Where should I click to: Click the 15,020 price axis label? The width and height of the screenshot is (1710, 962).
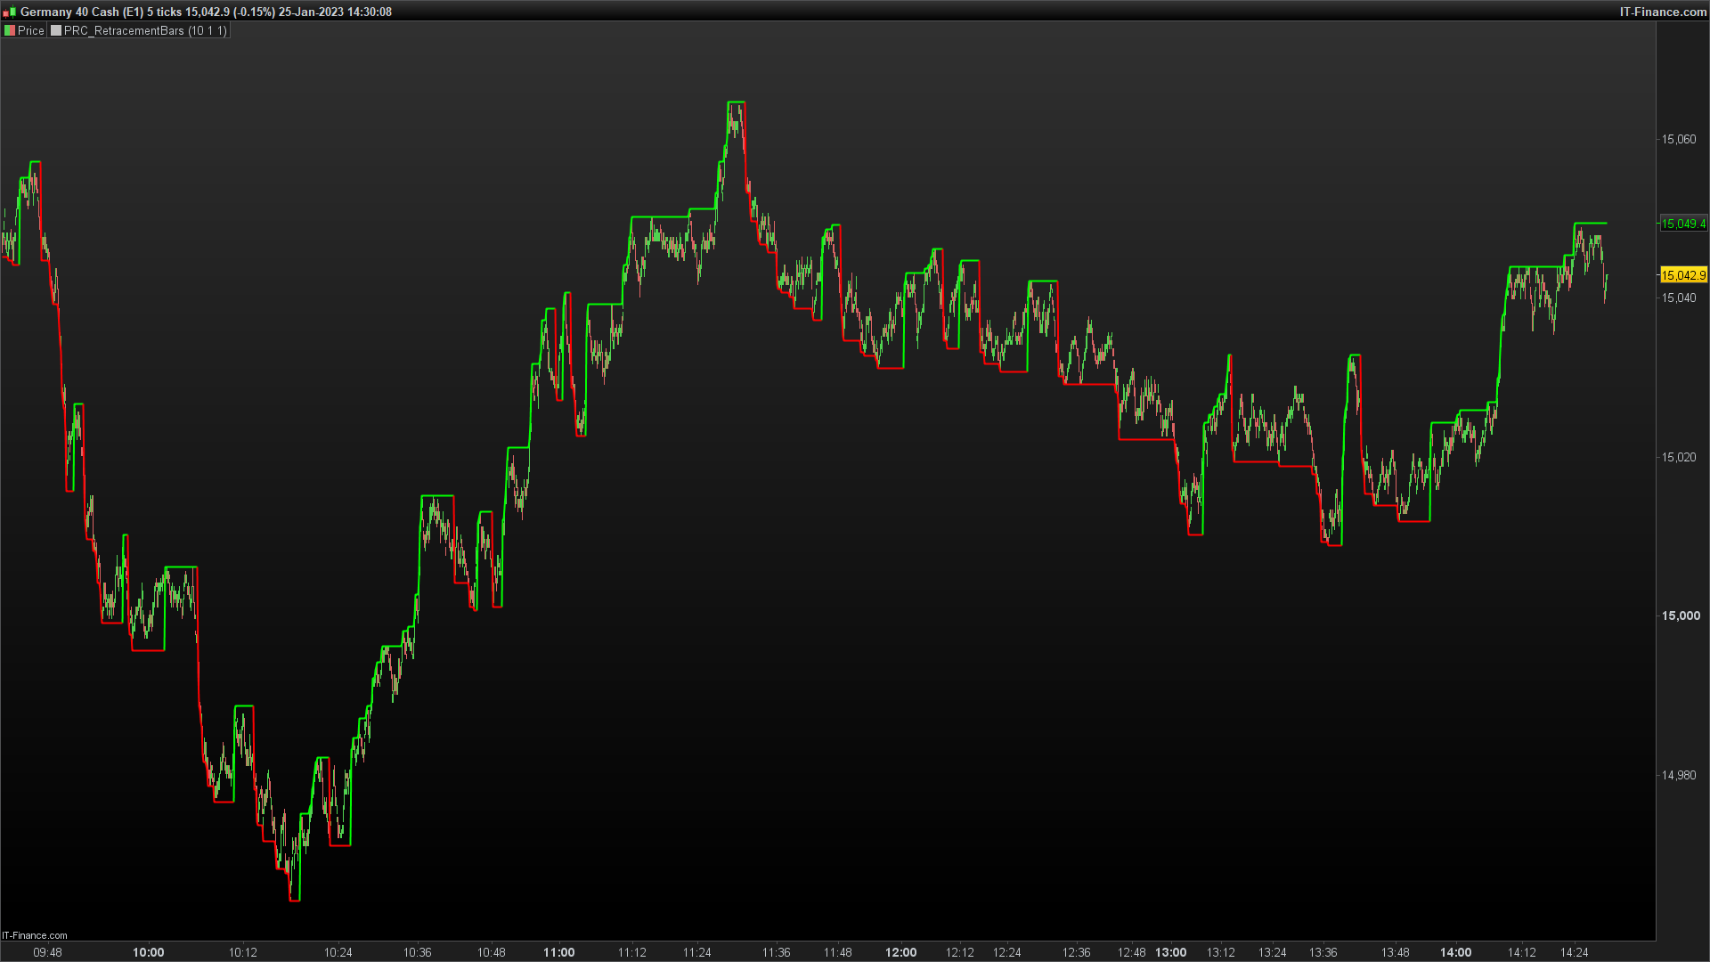[1679, 457]
